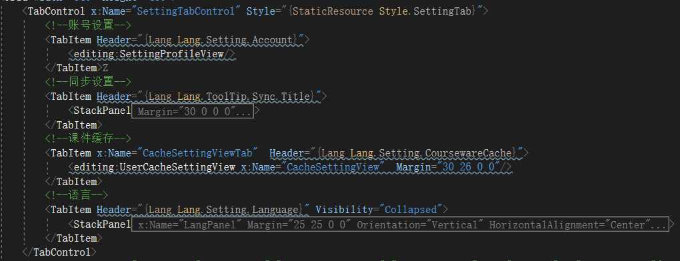Image resolution: width=680 pixels, height=261 pixels.
Task: Click the 同步设置 comment line
Action: click(x=88, y=83)
